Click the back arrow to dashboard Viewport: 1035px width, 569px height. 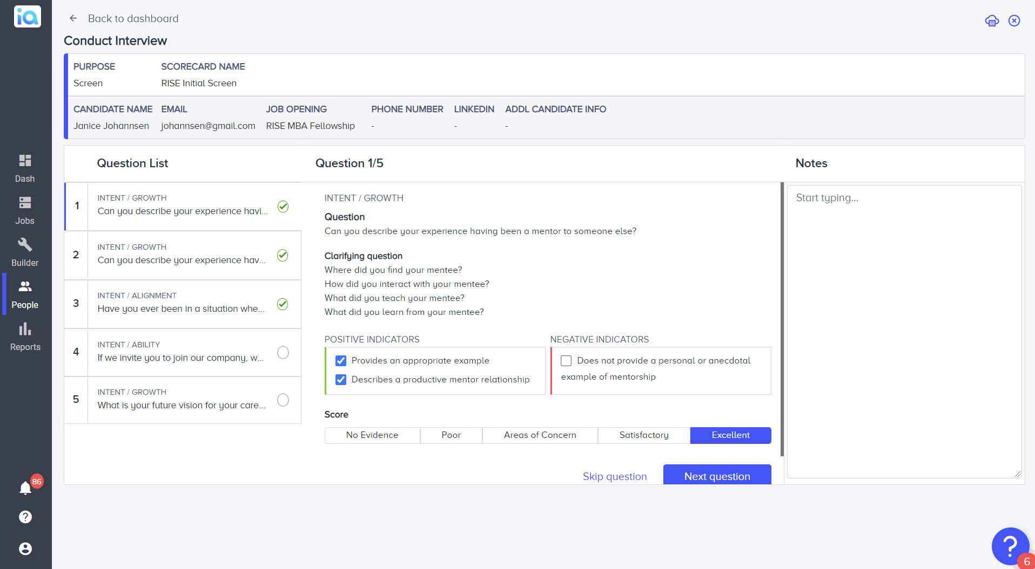point(73,18)
